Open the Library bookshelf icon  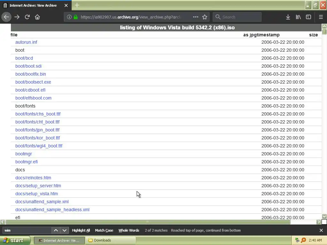[x=298, y=17]
